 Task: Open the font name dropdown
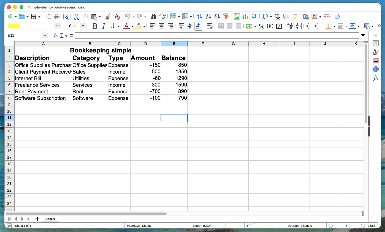[58, 26]
